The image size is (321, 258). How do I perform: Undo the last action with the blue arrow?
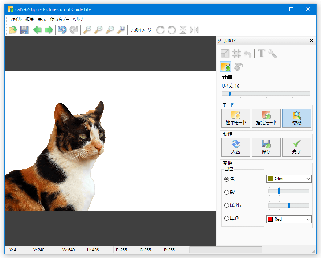click(x=62, y=30)
